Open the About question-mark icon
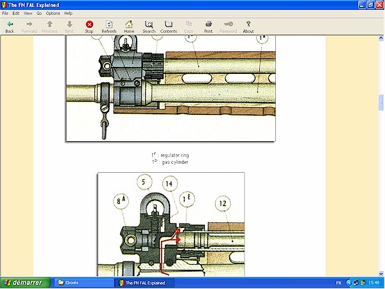385x289 pixels. click(248, 27)
